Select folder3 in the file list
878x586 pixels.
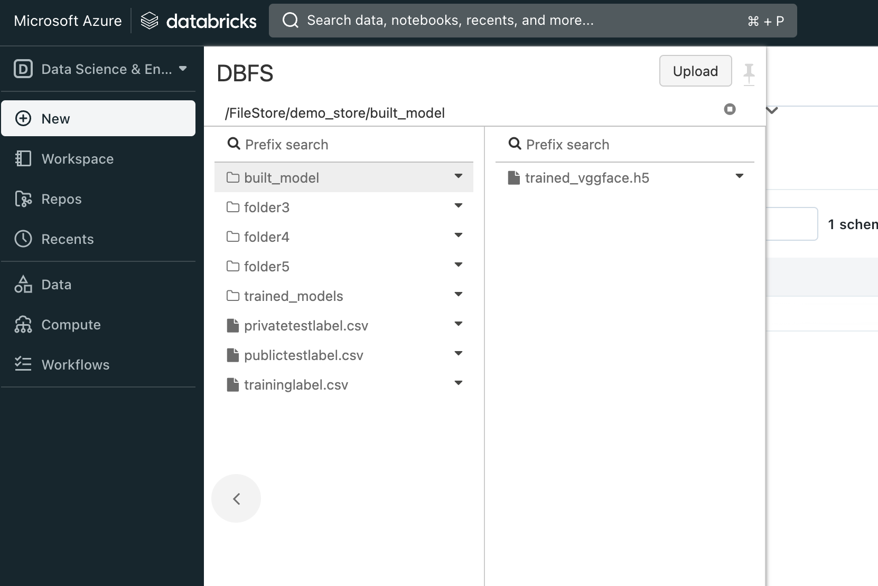[344, 207]
